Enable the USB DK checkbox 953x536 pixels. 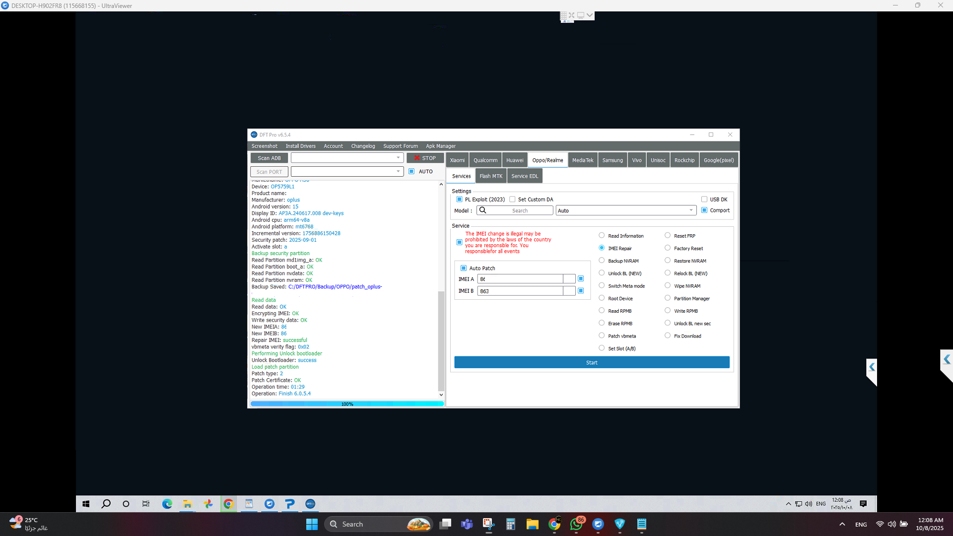coord(704,200)
